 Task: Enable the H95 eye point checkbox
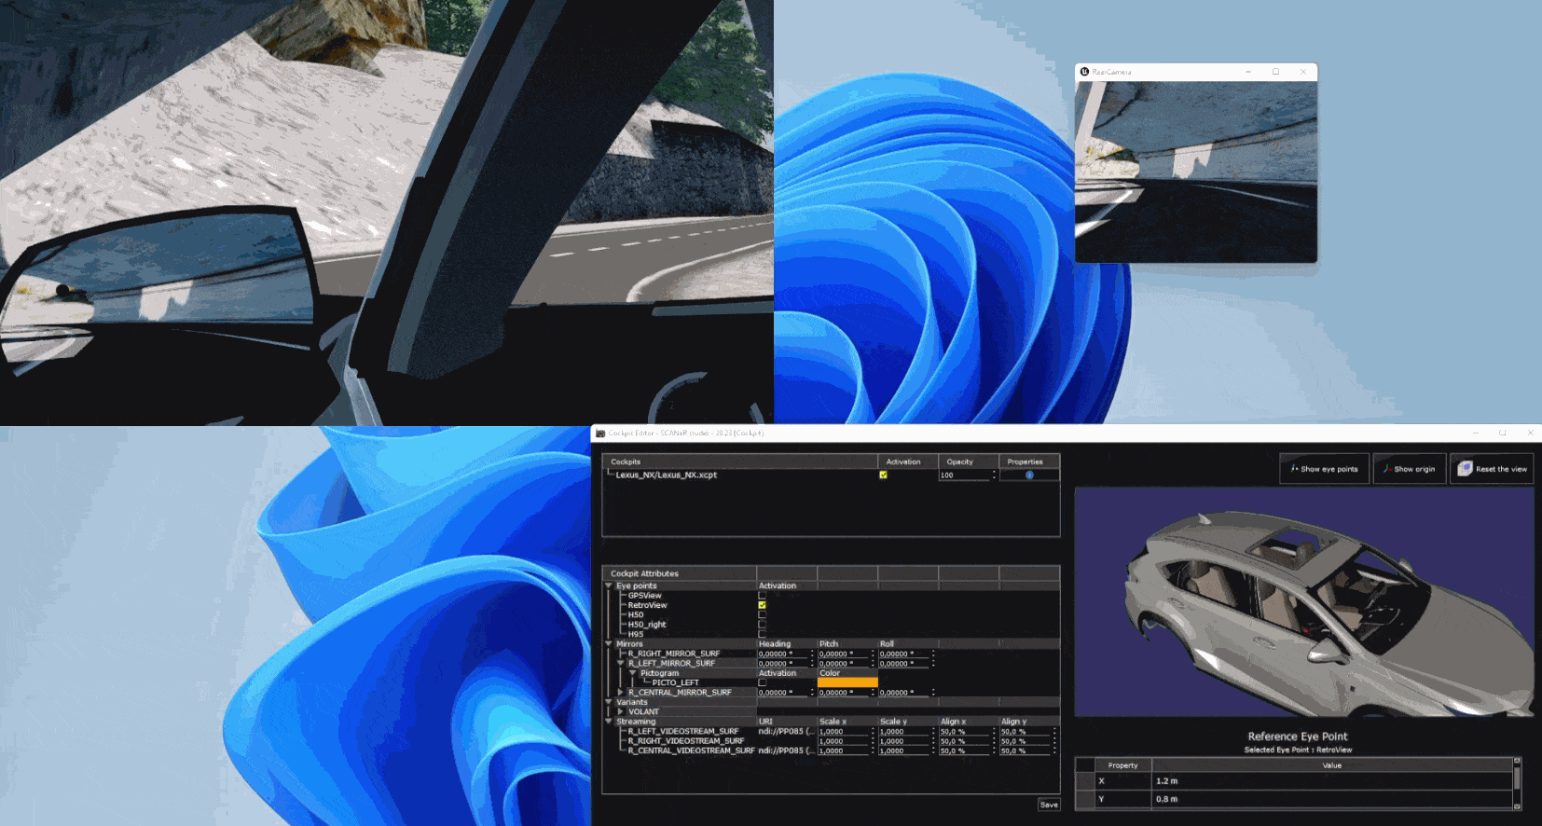[x=762, y=634]
